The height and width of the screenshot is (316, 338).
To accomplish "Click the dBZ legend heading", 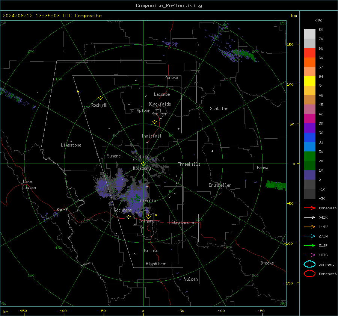I will pyautogui.click(x=318, y=20).
